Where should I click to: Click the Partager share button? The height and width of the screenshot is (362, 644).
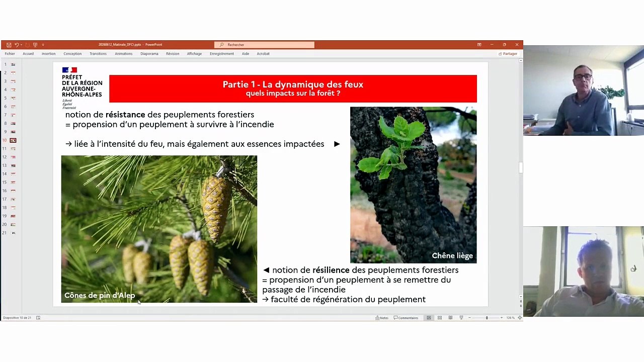pyautogui.click(x=508, y=54)
